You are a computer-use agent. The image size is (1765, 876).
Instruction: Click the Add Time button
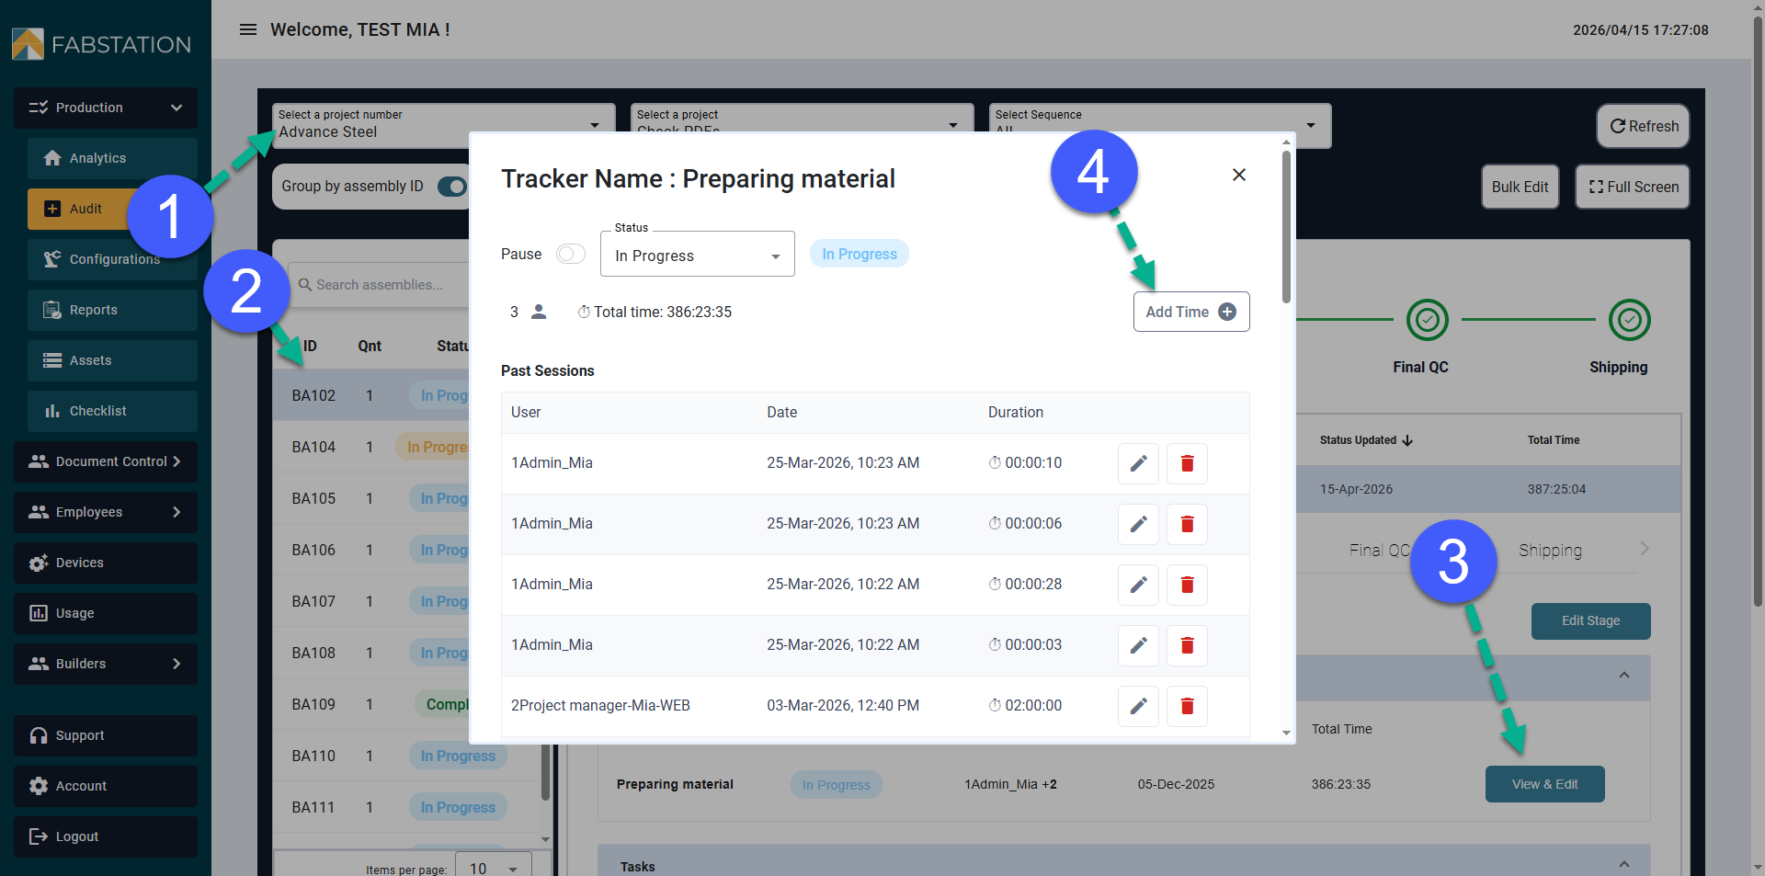pos(1190,312)
